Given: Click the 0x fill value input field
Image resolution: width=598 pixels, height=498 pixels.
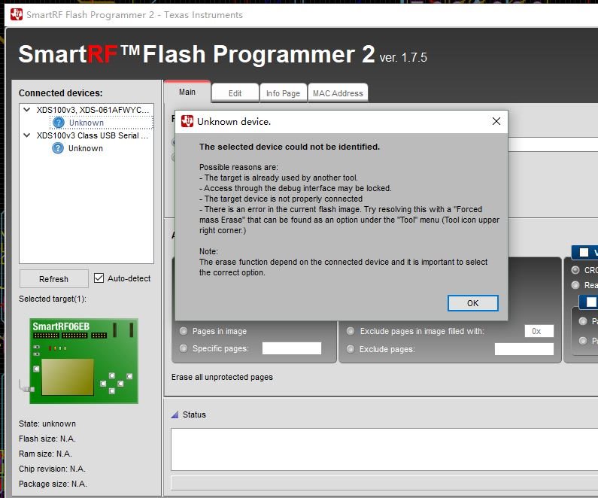Looking at the screenshot, I should (x=539, y=331).
